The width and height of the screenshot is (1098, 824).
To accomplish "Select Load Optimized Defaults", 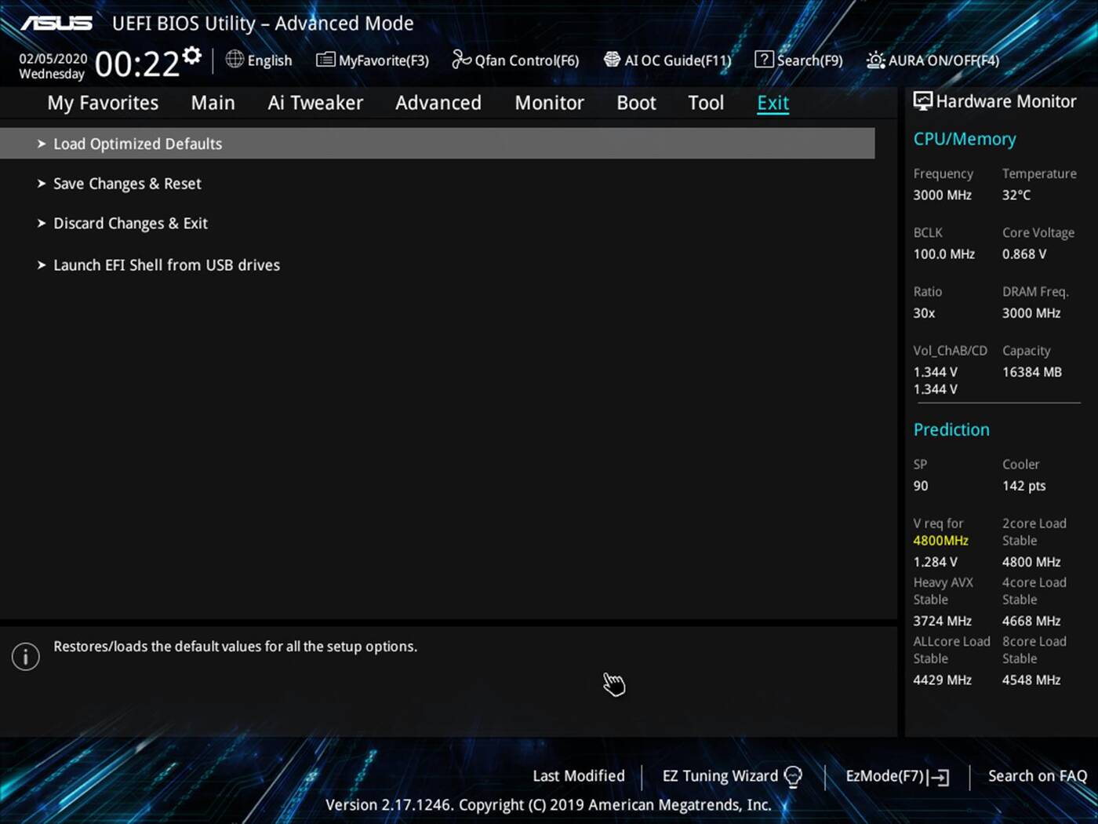I will pos(137,144).
